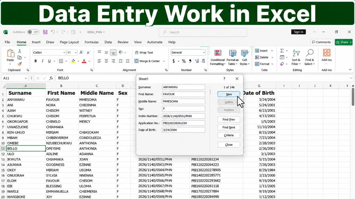Image resolution: width=355 pixels, height=199 pixels.
Task: Click the form dialog help question mark
Action: point(224,79)
